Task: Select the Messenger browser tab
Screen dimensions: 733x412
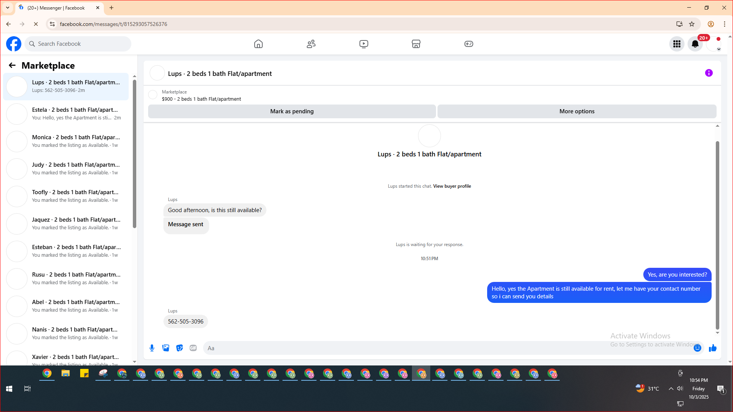Action: click(59, 8)
